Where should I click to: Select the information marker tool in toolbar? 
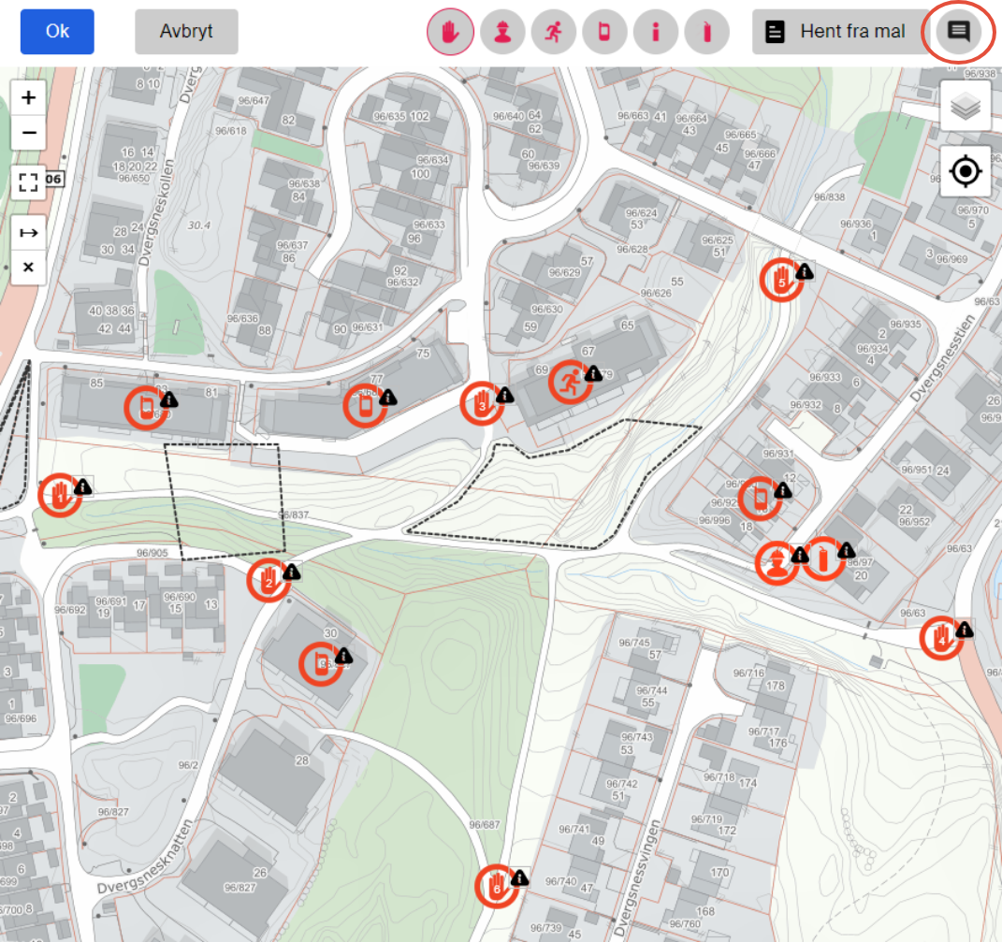pos(655,31)
